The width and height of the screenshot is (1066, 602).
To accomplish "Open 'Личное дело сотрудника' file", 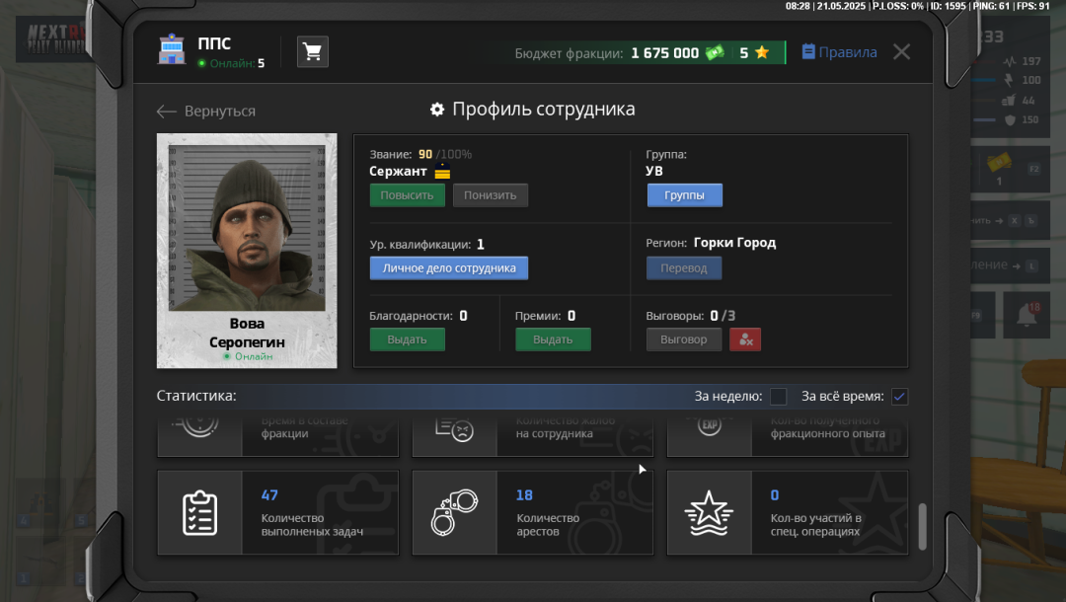I will point(449,268).
